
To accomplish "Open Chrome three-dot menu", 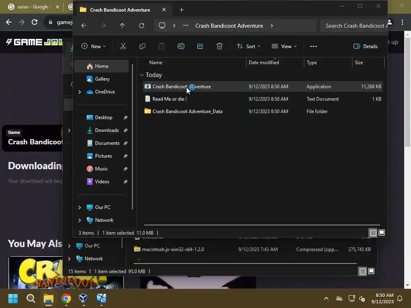I will [x=402, y=22].
